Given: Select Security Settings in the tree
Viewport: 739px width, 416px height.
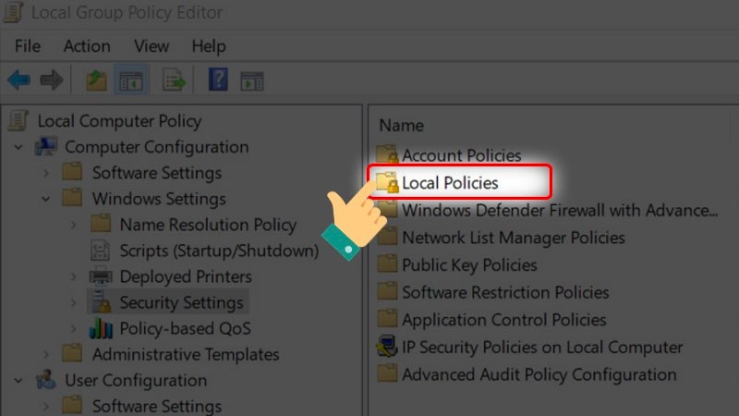Looking at the screenshot, I should pos(181,302).
